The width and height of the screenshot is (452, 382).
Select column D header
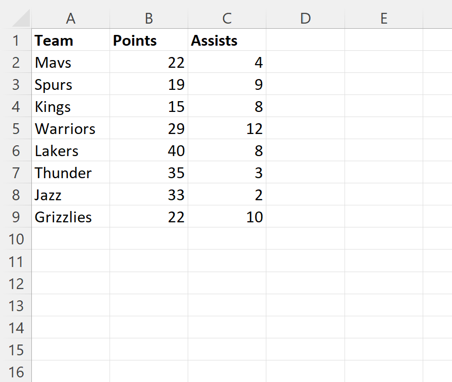305,18
